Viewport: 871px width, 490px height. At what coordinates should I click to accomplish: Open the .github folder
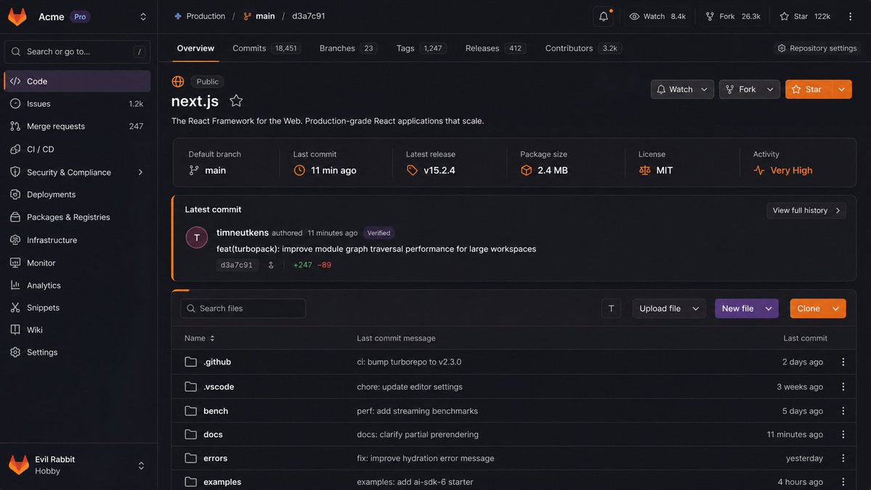[x=217, y=362]
